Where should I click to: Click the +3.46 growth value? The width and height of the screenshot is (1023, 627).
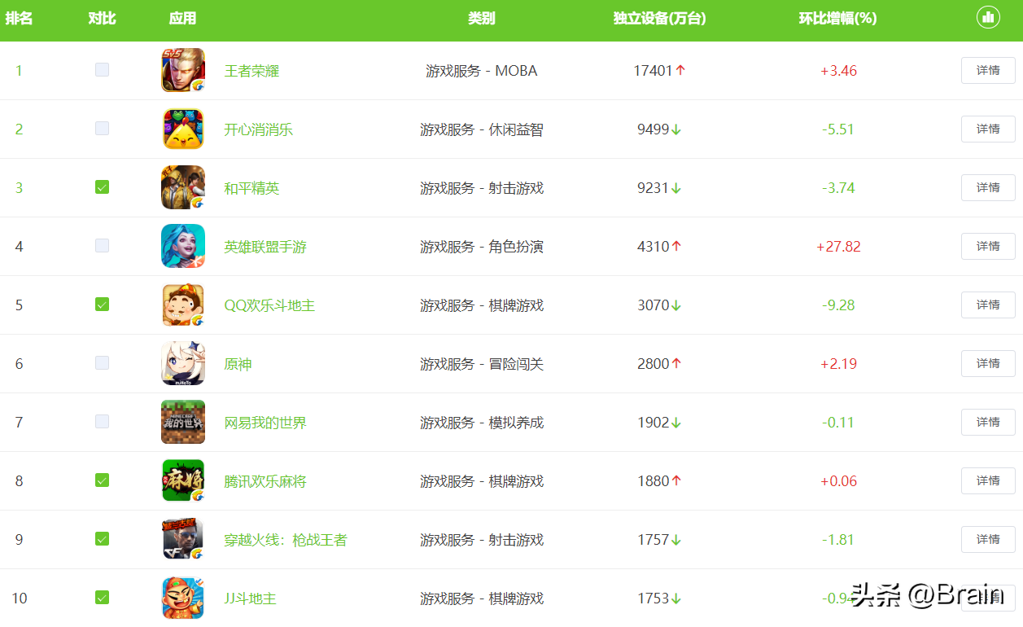(838, 71)
